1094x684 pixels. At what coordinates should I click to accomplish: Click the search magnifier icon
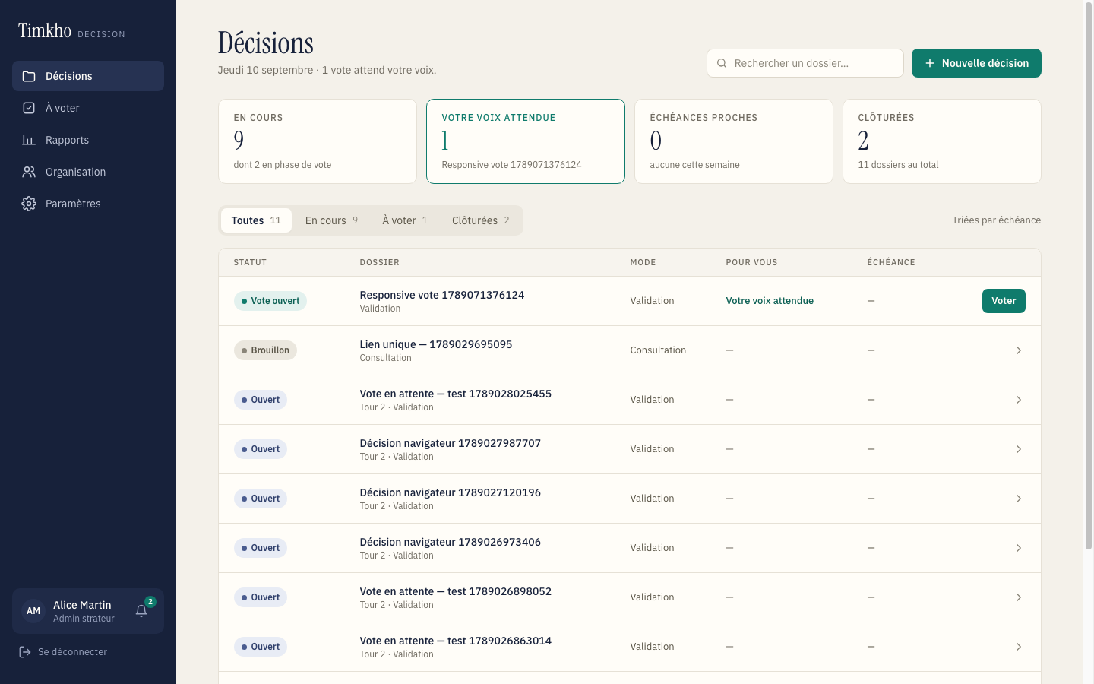(722, 63)
